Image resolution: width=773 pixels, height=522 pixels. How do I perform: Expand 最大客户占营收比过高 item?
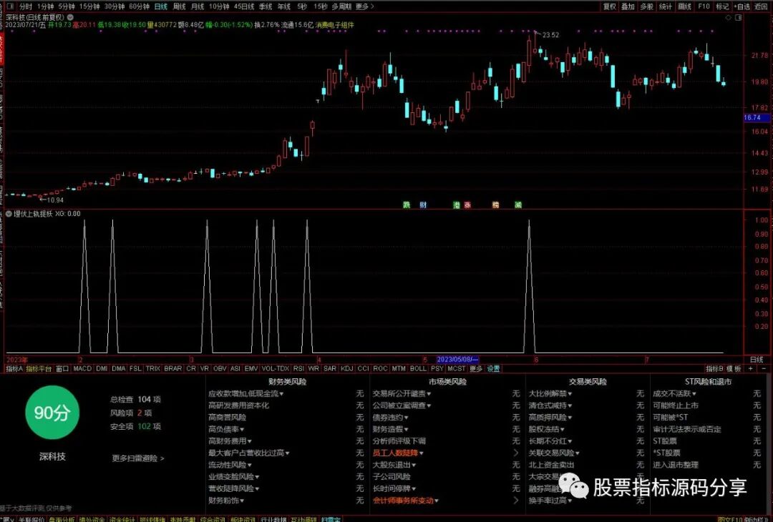(x=248, y=453)
